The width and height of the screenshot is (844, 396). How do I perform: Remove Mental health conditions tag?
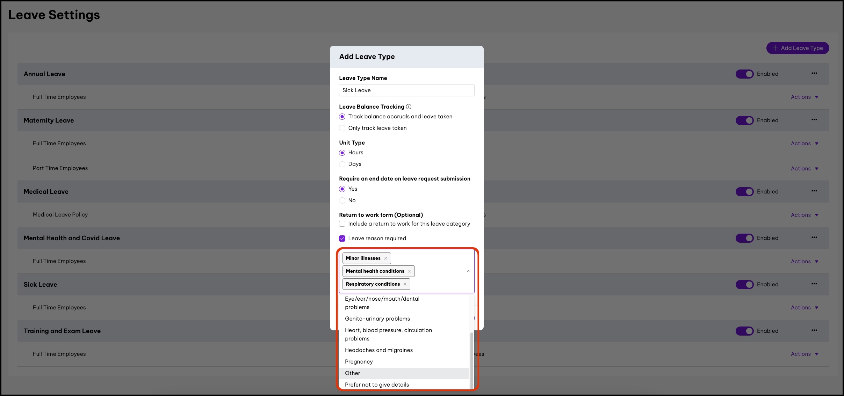[x=409, y=271]
